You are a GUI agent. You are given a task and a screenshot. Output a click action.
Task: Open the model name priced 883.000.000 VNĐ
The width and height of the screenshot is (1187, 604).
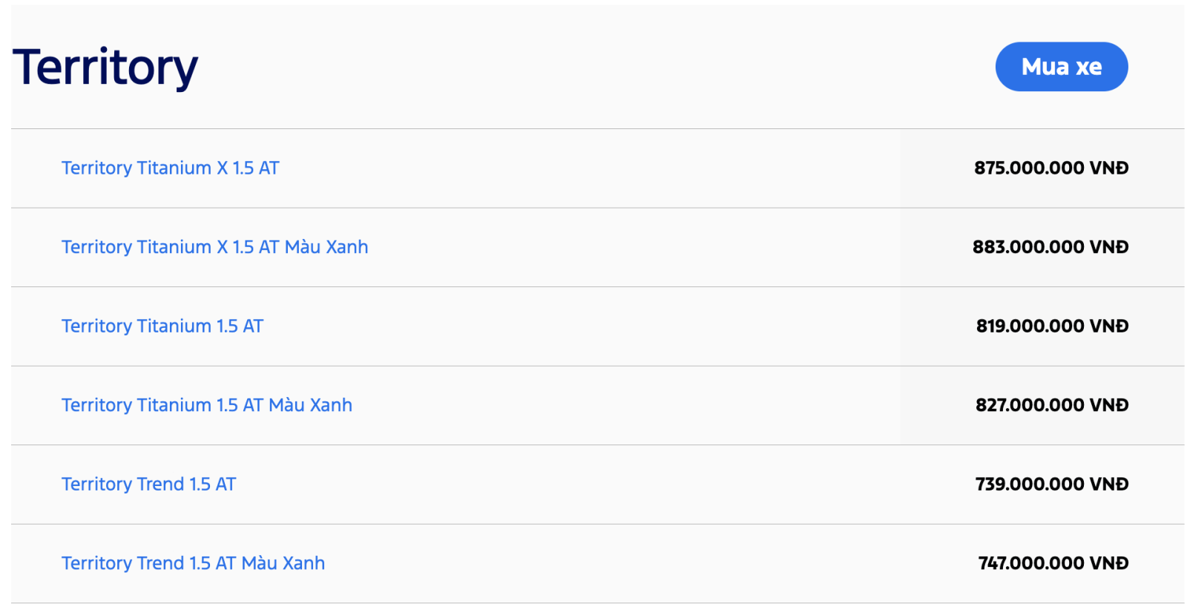[214, 247]
